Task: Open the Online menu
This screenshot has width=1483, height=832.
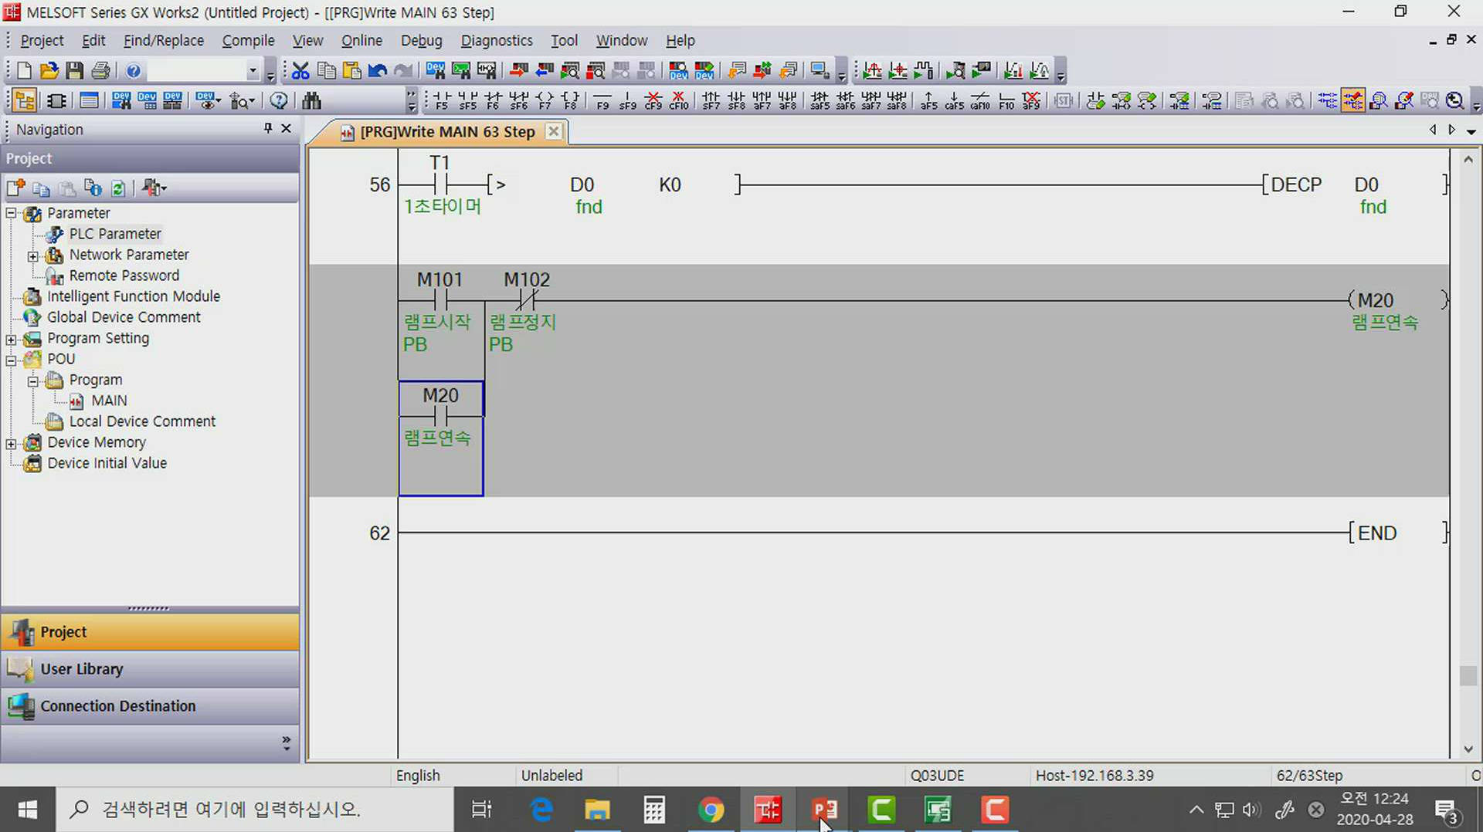Action: point(361,40)
